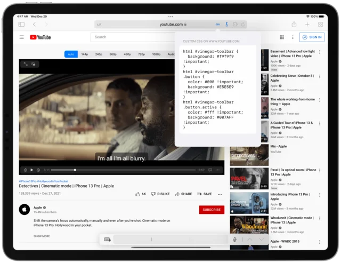
Task: Open options for Guided Tour of iPhone 13
Action: tap(320, 123)
